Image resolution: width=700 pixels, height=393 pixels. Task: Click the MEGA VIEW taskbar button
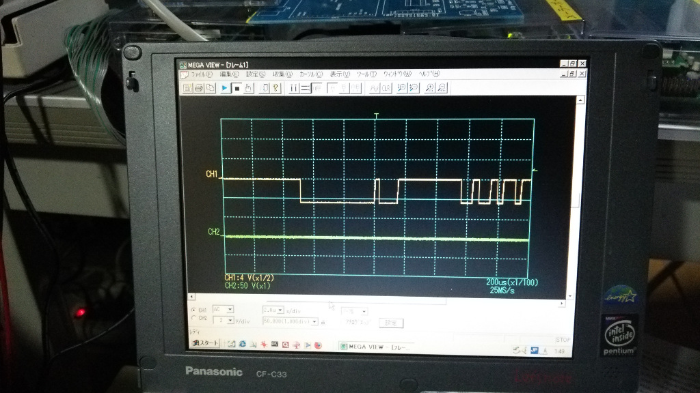(x=377, y=347)
